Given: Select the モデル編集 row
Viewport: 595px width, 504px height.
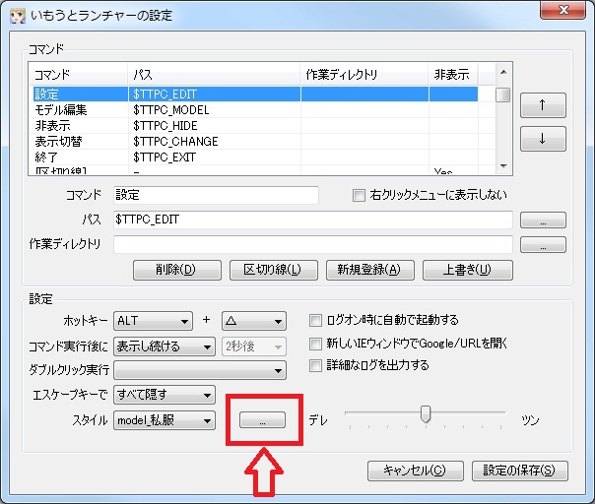Looking at the screenshot, I should (253, 110).
